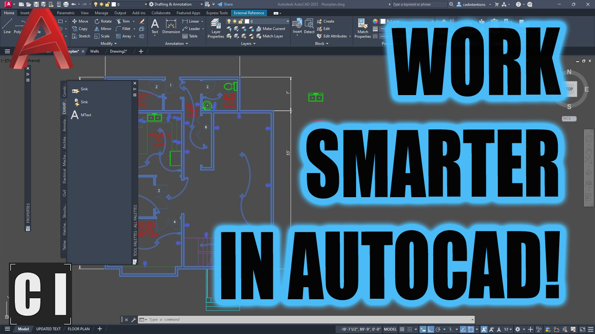Switch to the Express Tools ribbon tab
Screen dimensions: 595x334
[217, 13]
